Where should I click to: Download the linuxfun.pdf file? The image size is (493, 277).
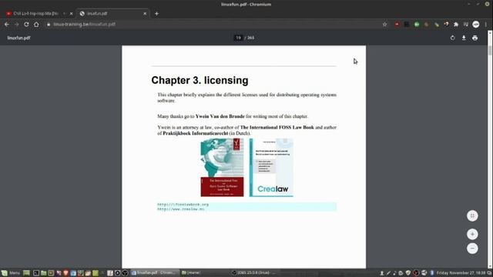coord(464,38)
